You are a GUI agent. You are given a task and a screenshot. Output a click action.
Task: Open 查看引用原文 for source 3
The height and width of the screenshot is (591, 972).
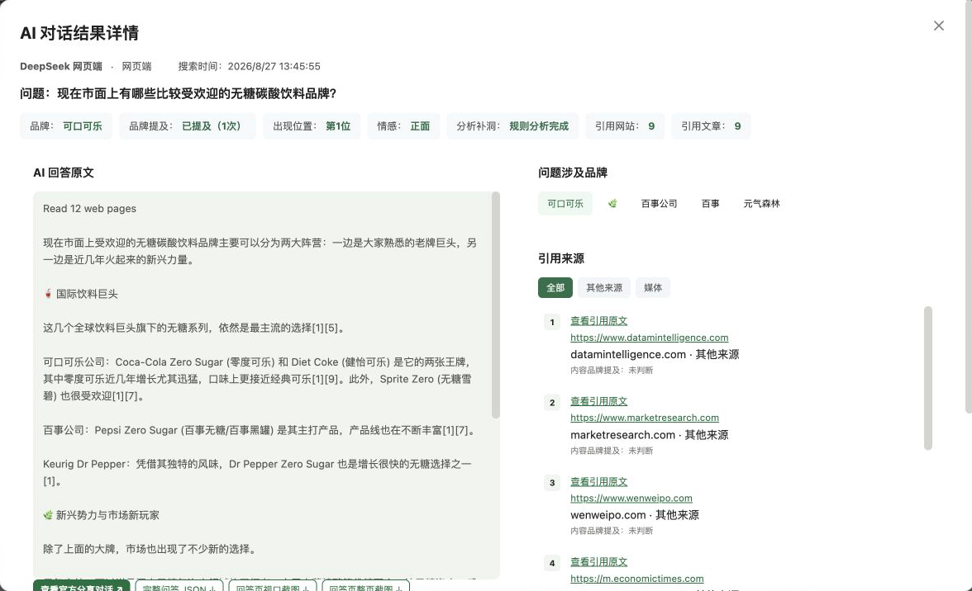(598, 481)
